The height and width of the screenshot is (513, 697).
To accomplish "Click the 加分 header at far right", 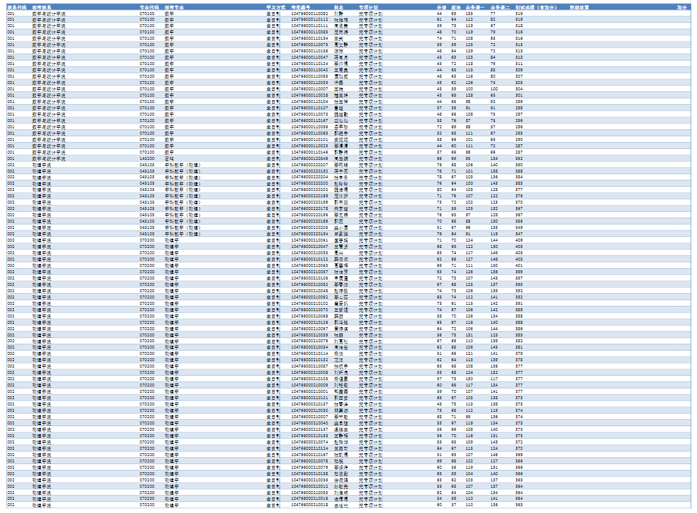I will click(682, 7).
